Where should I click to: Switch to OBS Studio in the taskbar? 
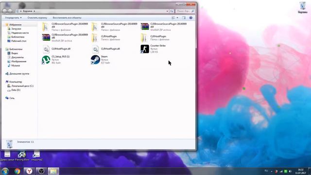[x=41, y=171]
